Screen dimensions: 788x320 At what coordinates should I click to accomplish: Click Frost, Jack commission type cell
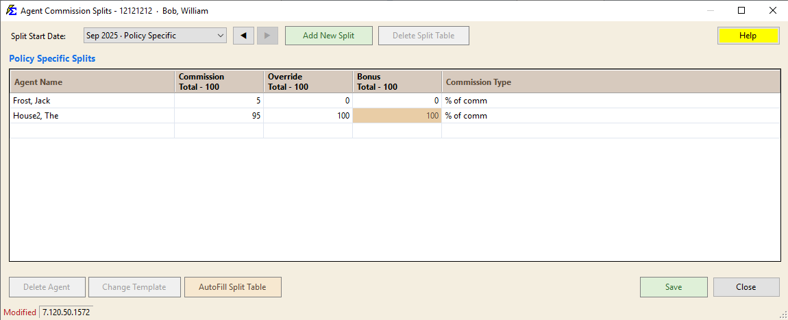coord(611,101)
